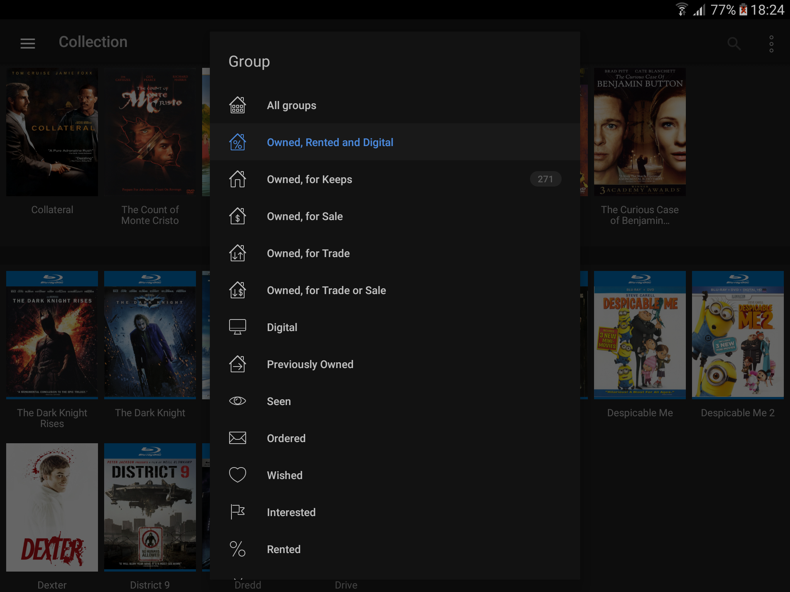Screen dimensions: 790x592
Task: Open the Despicable Me cover
Action: pyautogui.click(x=640, y=335)
